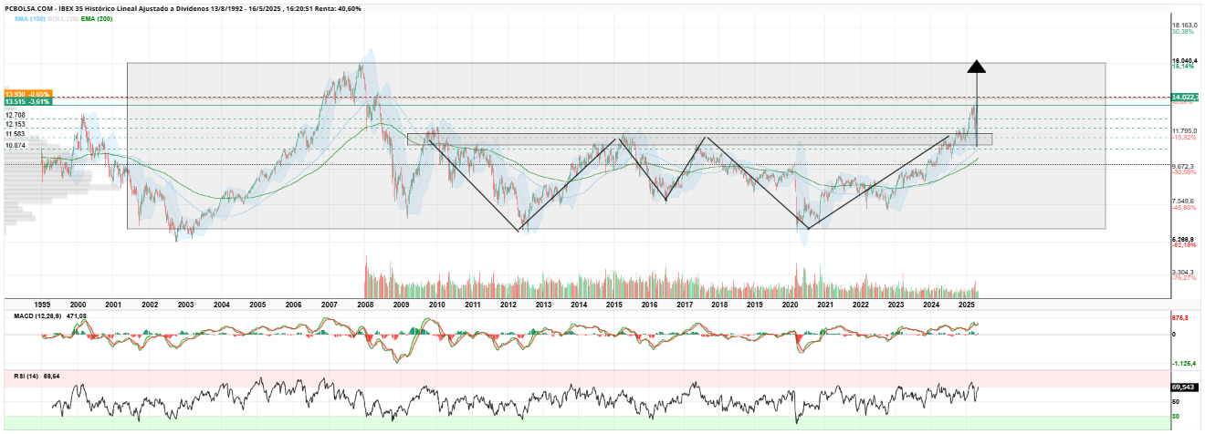Click the 2012 year label
Image resolution: width=1205 pixels, height=434 pixels.
[x=508, y=304]
